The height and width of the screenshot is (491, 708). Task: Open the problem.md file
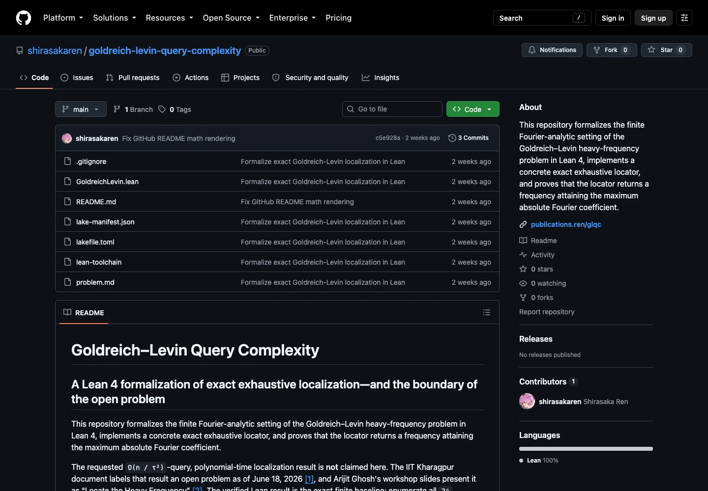[x=95, y=282]
